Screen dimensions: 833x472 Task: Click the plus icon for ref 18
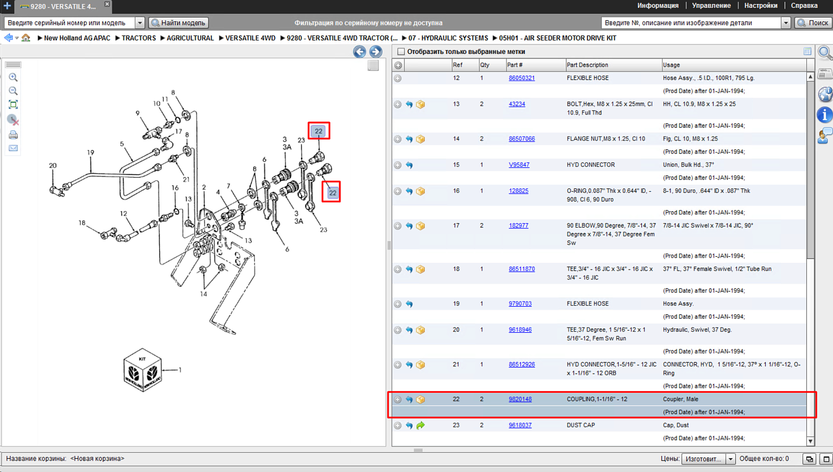point(398,270)
